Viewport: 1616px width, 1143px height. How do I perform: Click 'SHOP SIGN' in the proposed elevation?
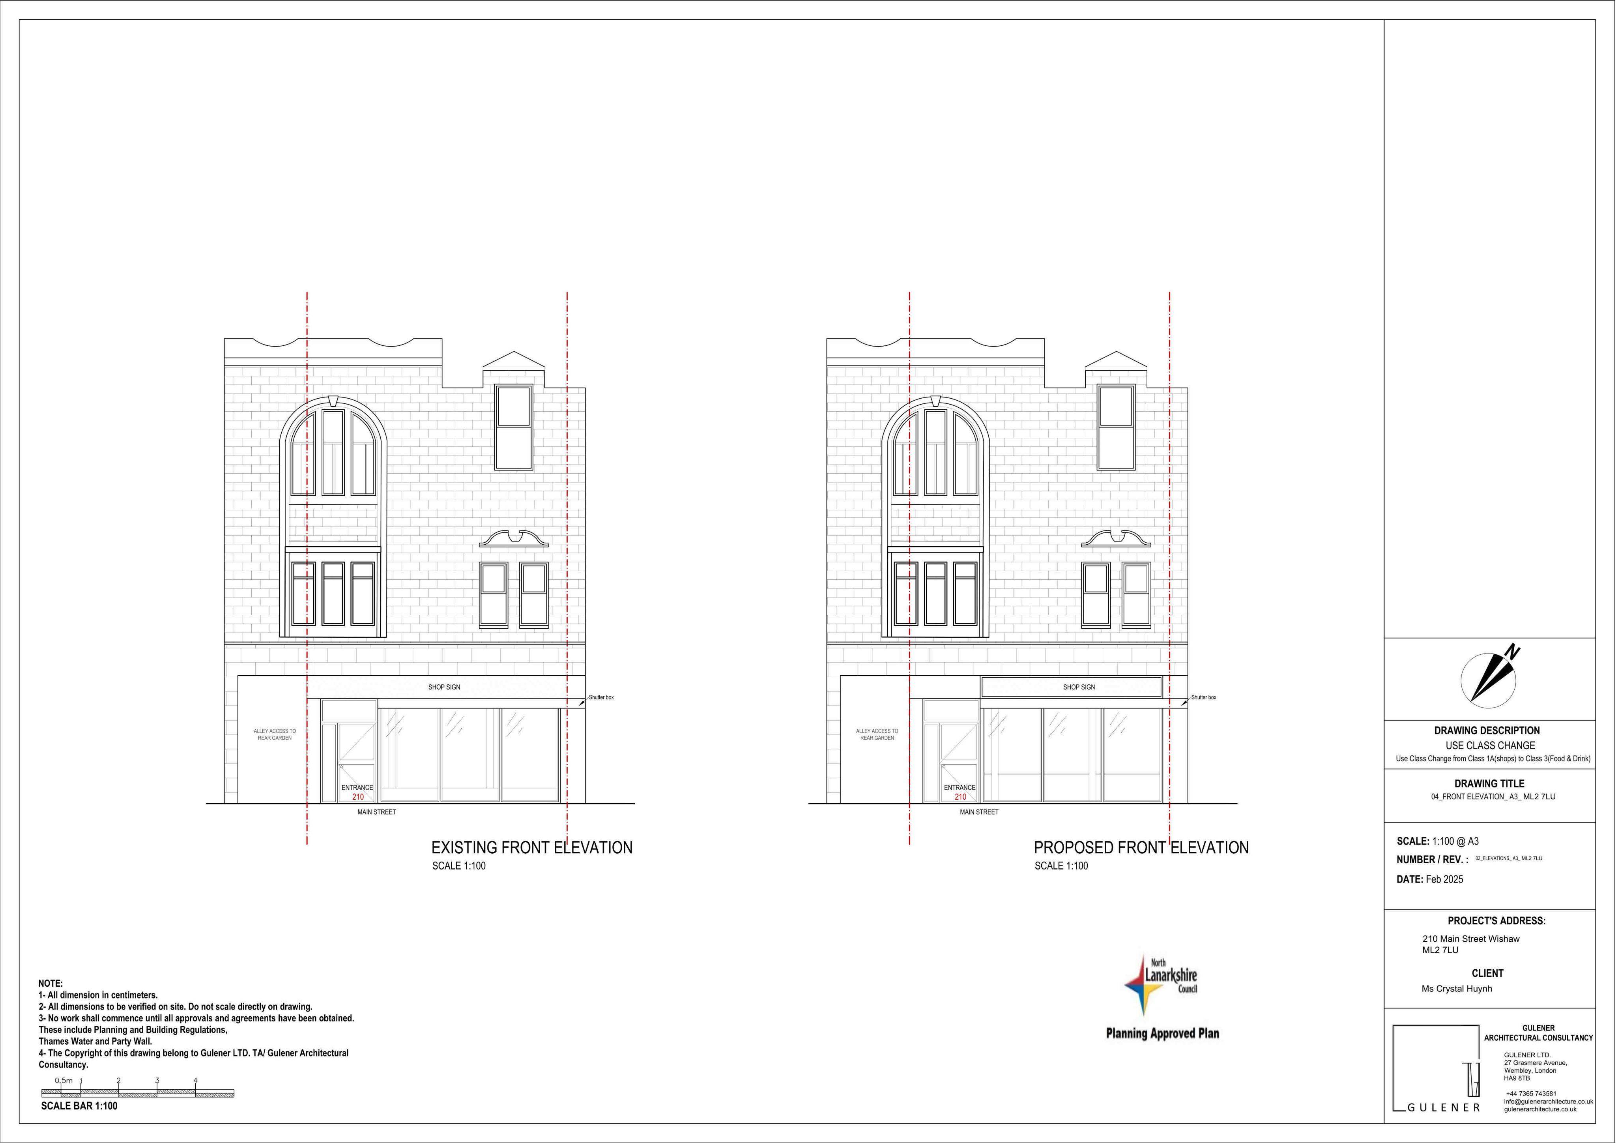tap(1079, 687)
